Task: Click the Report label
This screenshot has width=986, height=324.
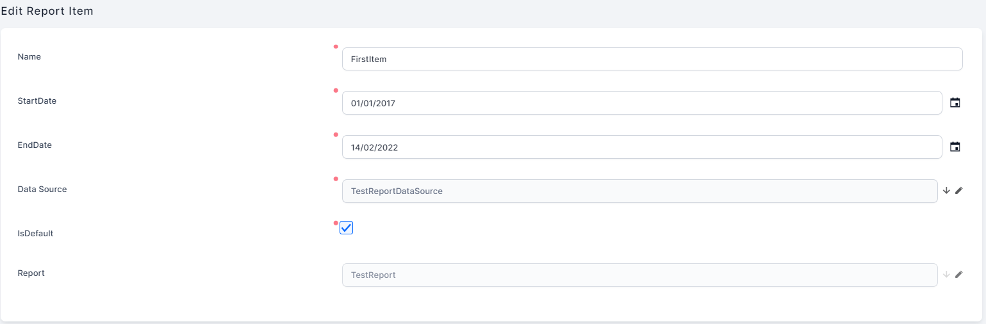Action: pos(31,273)
